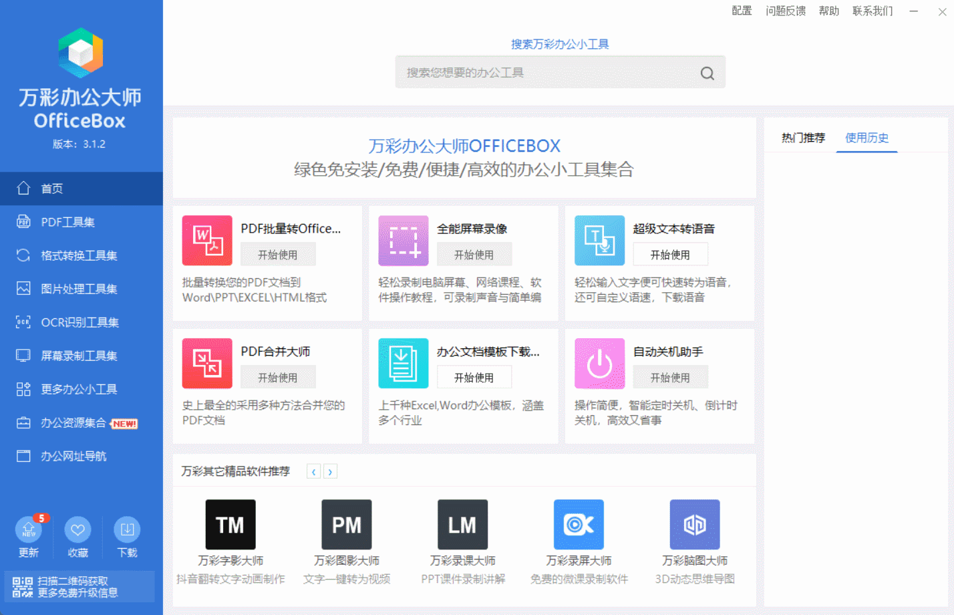Open the 万彩录屏大师 camera icon
The width and height of the screenshot is (954, 615).
[579, 525]
